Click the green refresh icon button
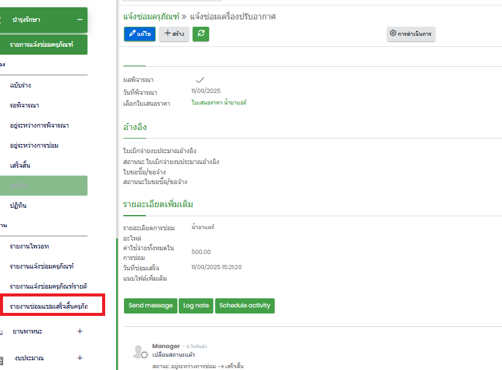 [x=201, y=34]
